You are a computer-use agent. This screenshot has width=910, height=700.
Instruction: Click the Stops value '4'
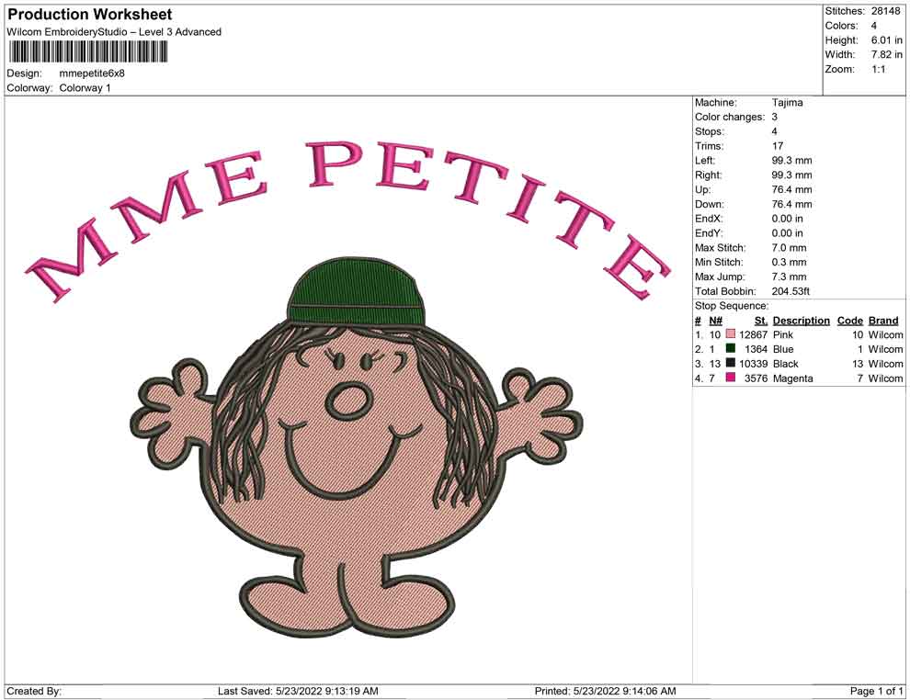(775, 131)
